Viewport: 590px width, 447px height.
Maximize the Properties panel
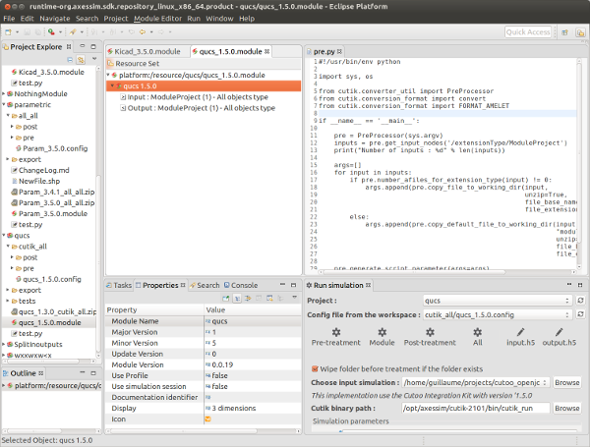293,285
